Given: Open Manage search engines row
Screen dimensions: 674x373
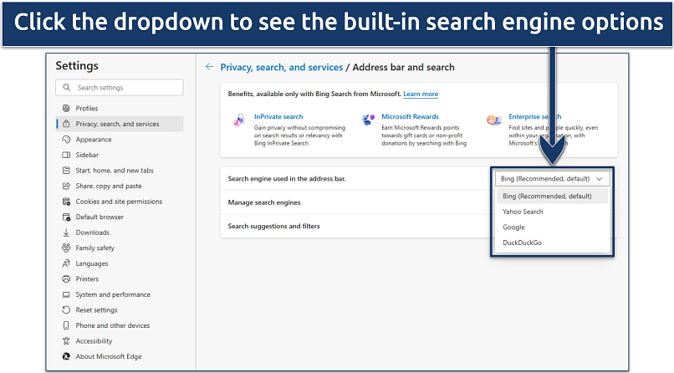Looking at the screenshot, I should point(264,202).
